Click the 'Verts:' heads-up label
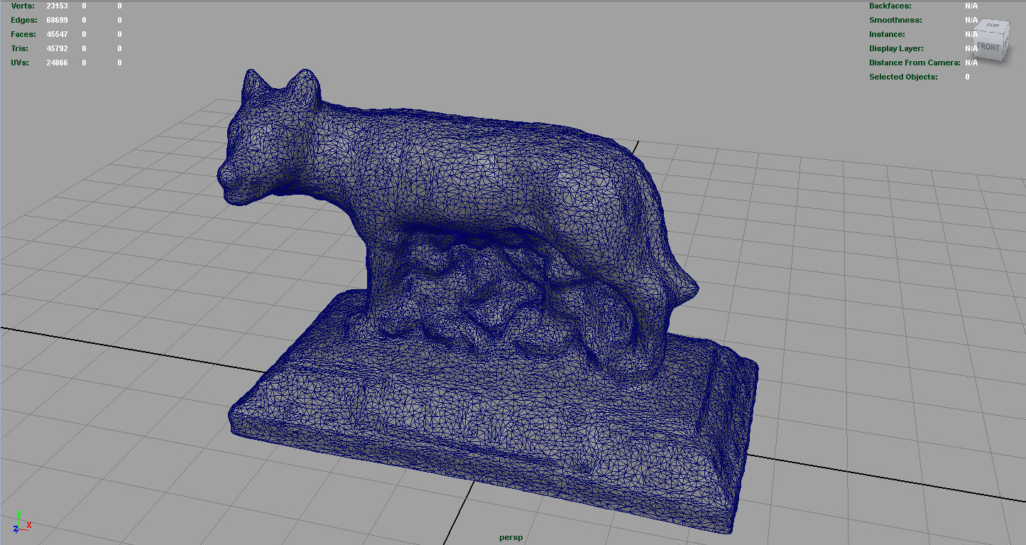Screen dimensions: 1026x545 (23, 6)
